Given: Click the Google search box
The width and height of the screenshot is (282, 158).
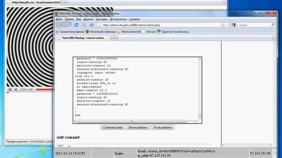Looking at the screenshot, I should click(255, 25).
